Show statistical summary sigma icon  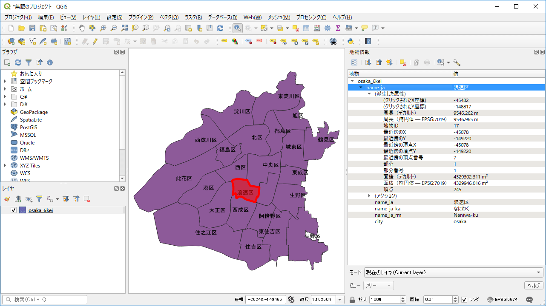coord(338,28)
